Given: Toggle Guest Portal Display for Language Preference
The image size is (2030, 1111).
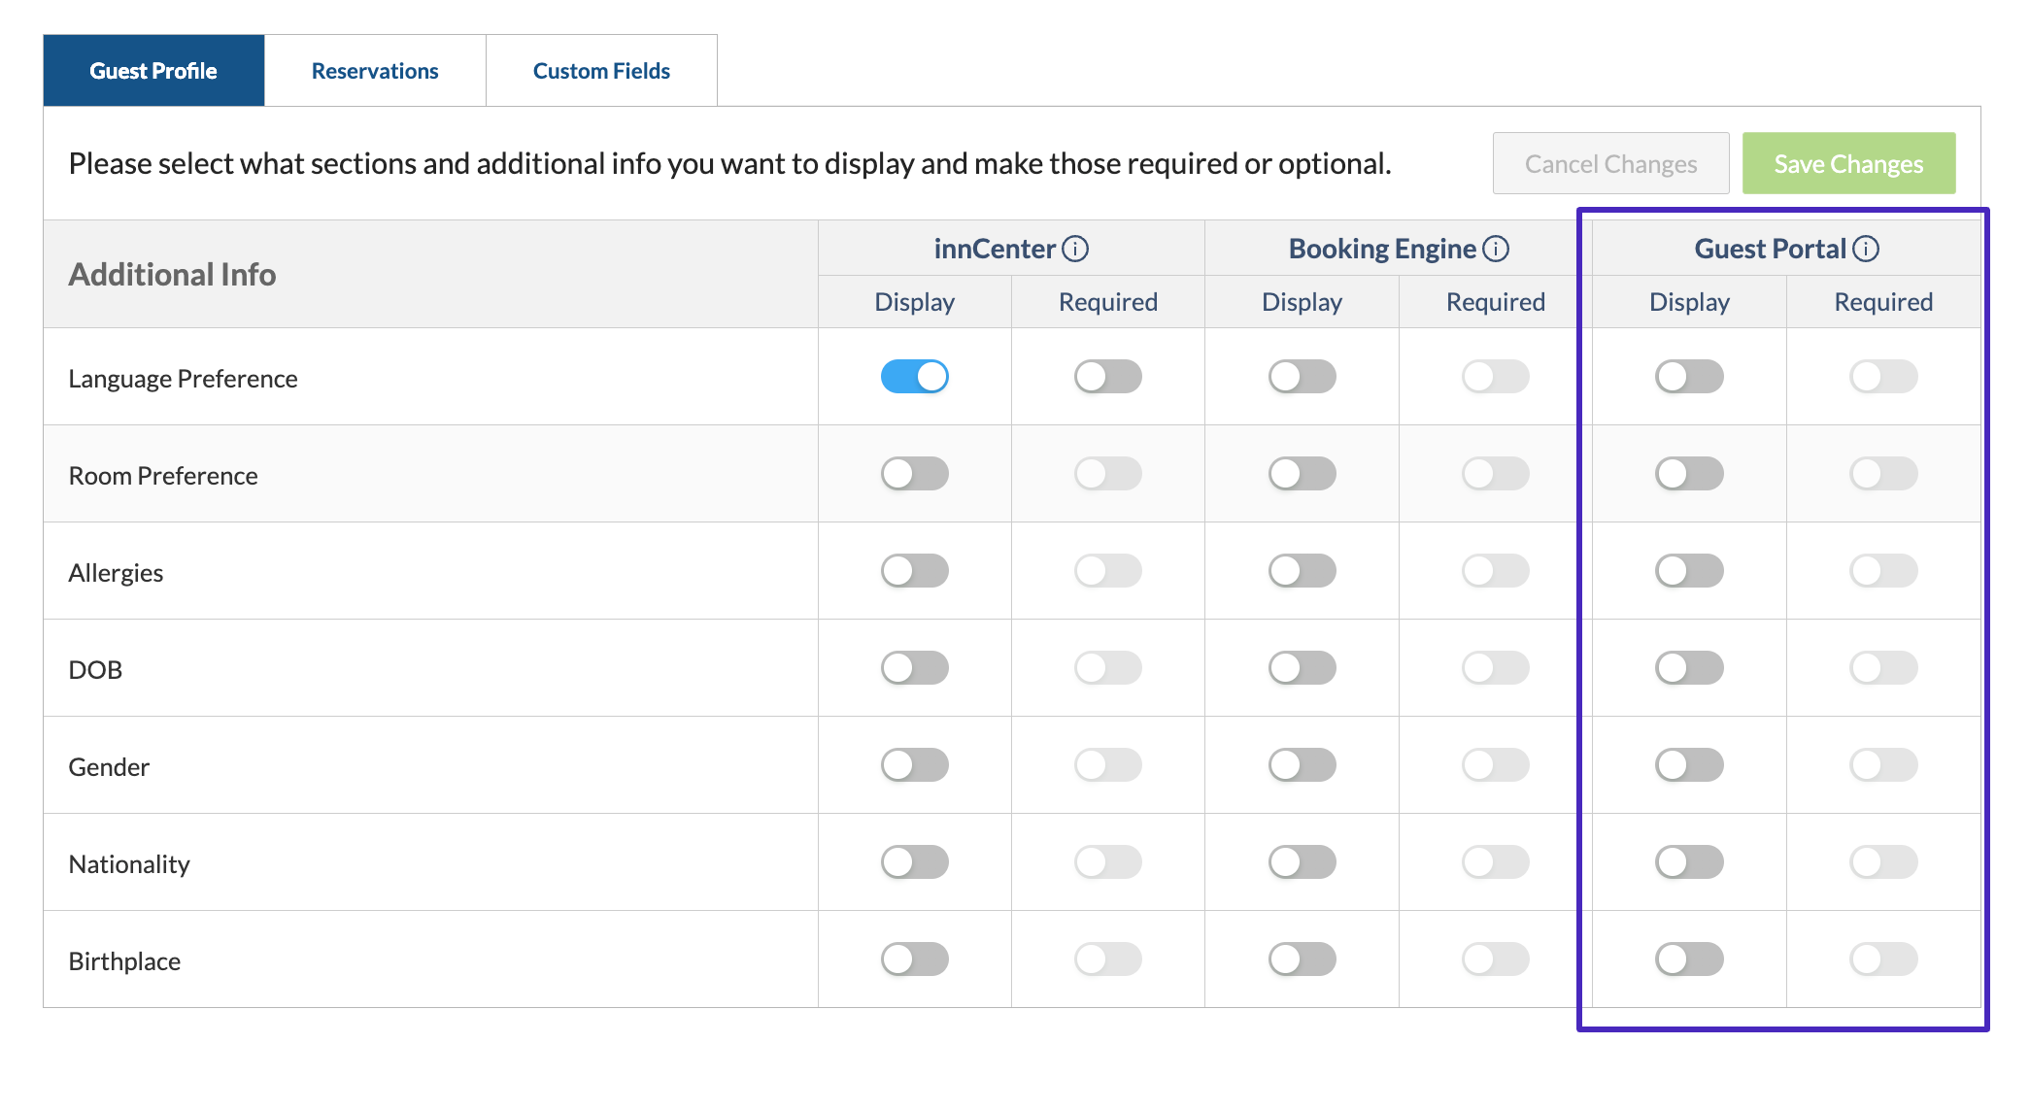Looking at the screenshot, I should coord(1689,377).
